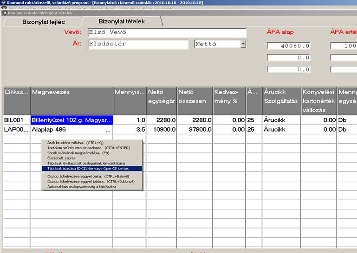Viewport: 357px width, 253px height.
Task: Click VAT value 25 in BIL001 row
Action: [x=254, y=120]
